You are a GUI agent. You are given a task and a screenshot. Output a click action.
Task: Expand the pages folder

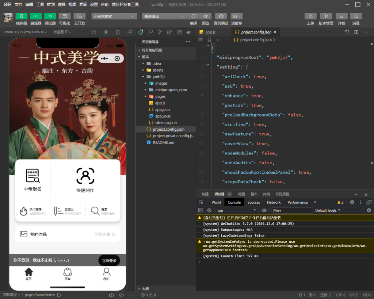145,96
